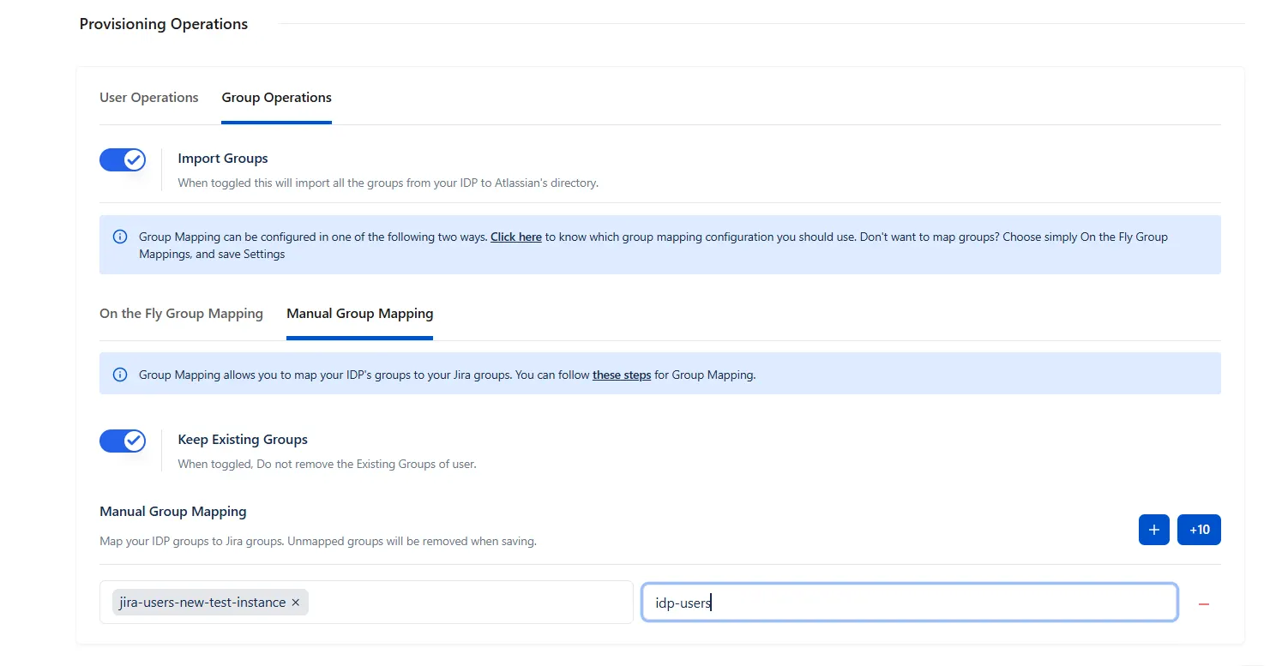Open the Jira group selector empty area
This screenshot has width=1282, height=666.
pos(470,603)
